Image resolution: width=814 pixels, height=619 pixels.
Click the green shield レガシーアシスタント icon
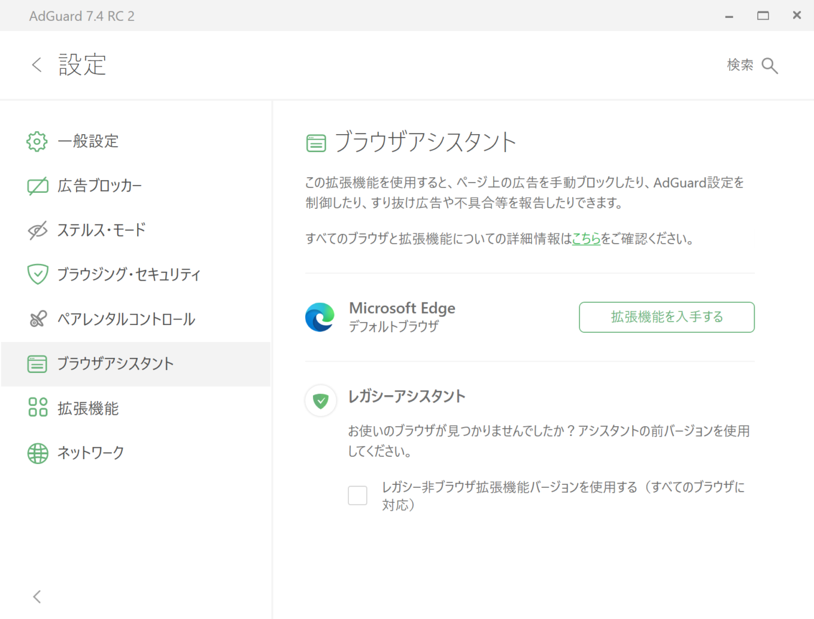pyautogui.click(x=321, y=400)
